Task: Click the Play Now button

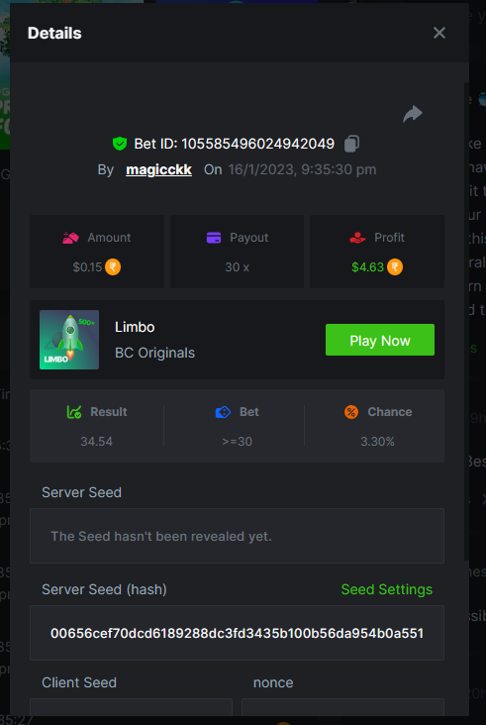Action: click(x=380, y=340)
